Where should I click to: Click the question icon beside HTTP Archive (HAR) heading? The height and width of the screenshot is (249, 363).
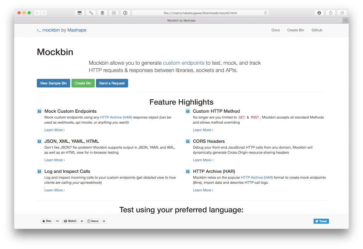coord(188,171)
